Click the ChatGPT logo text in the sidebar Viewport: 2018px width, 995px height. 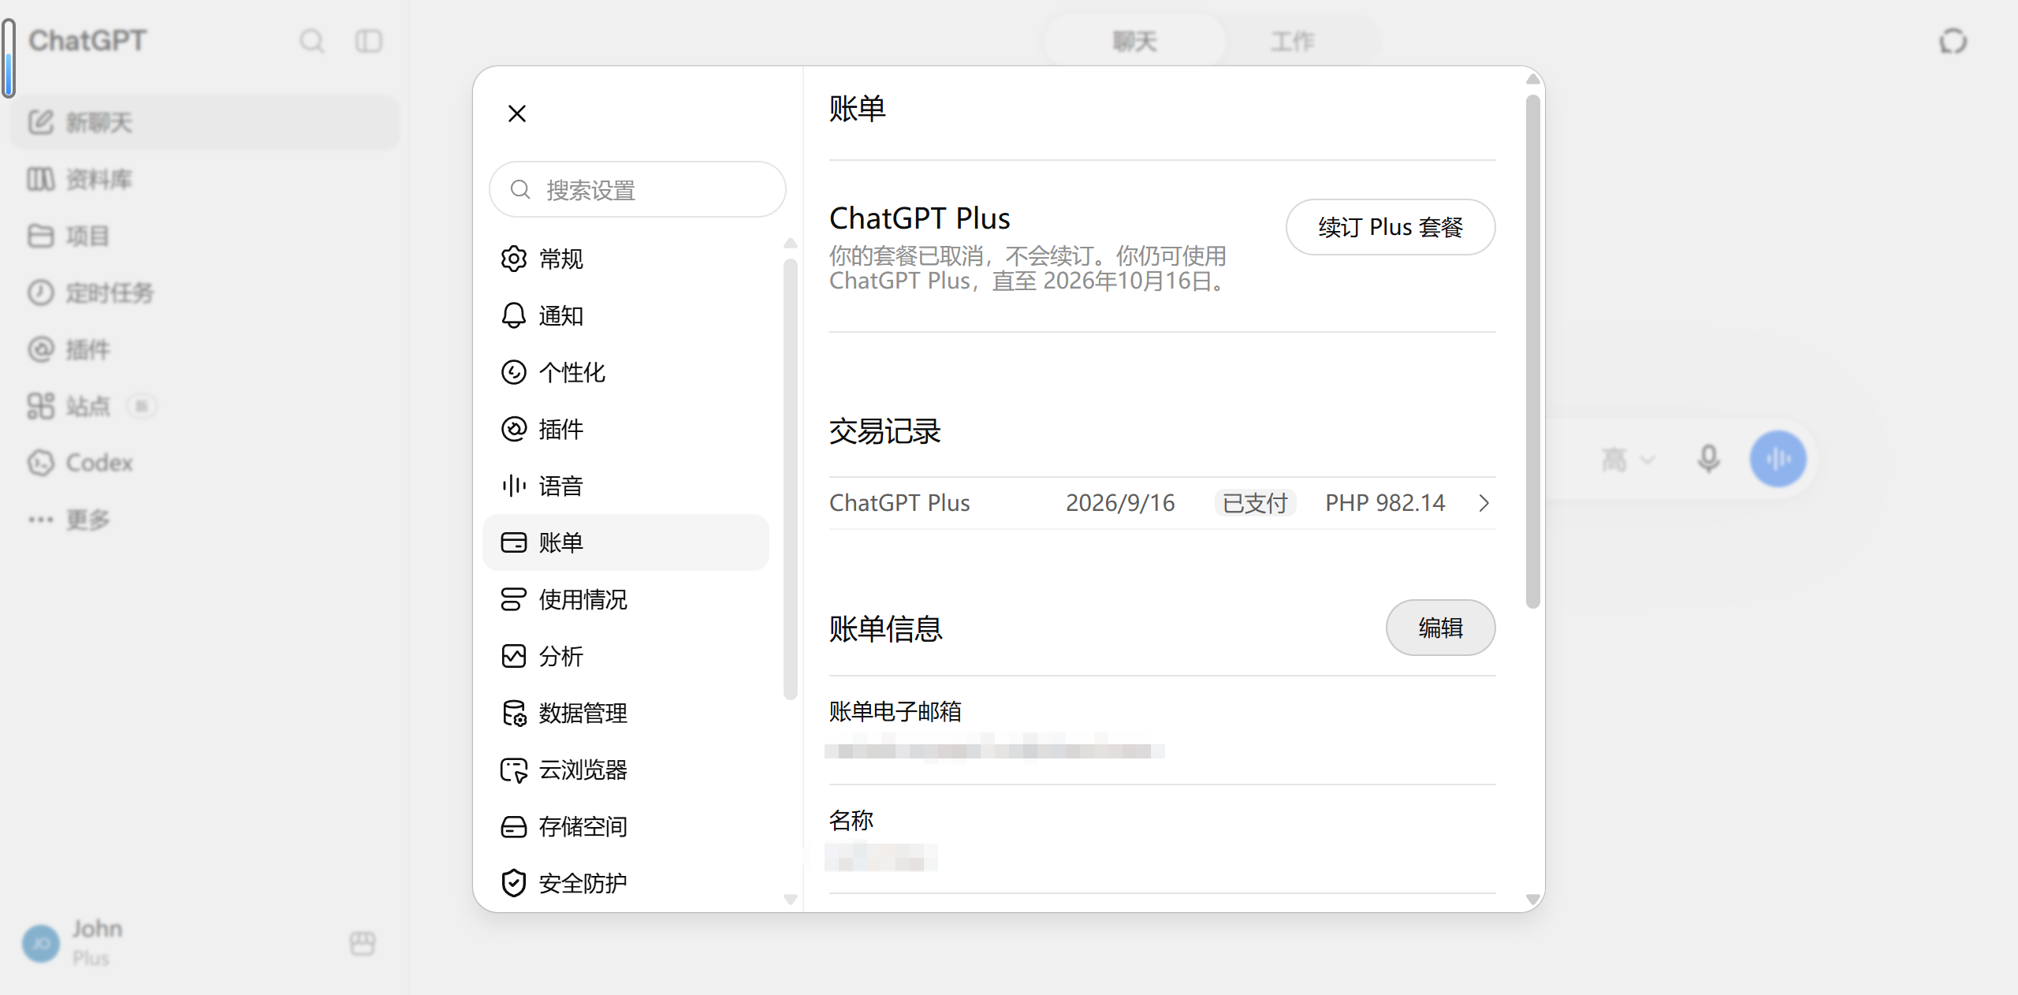pos(87,41)
